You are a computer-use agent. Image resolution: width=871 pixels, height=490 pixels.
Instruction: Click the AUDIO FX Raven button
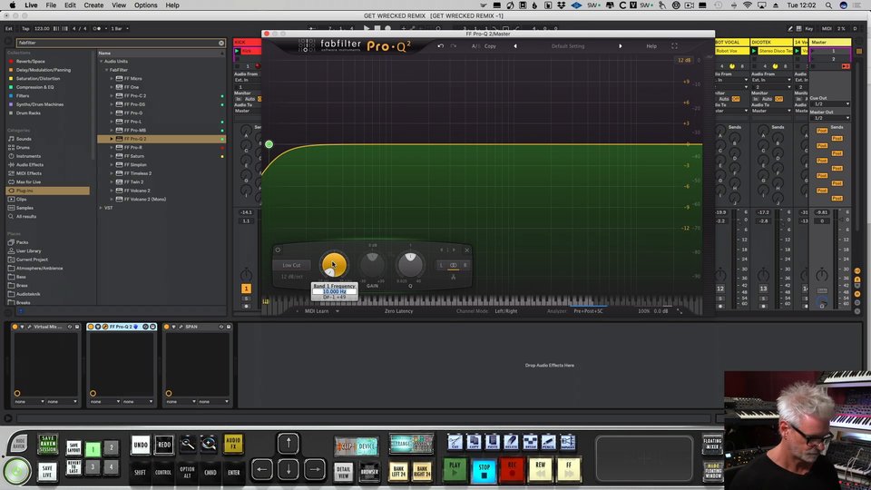tap(233, 444)
